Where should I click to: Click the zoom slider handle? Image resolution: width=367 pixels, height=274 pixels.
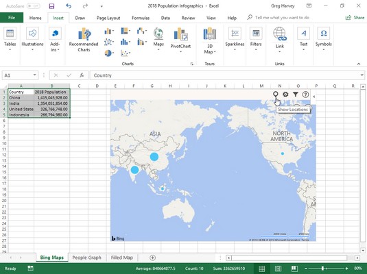(x=322, y=269)
